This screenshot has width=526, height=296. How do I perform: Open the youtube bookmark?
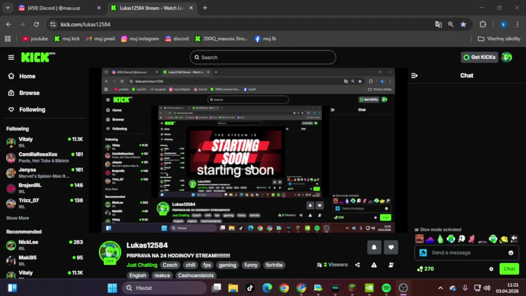pos(35,39)
